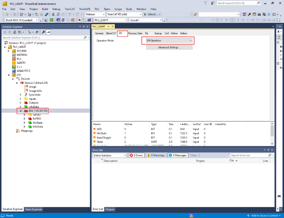The height and width of the screenshot is (218, 284).
Task: Switch to the Process Data tab
Action: [135, 33]
